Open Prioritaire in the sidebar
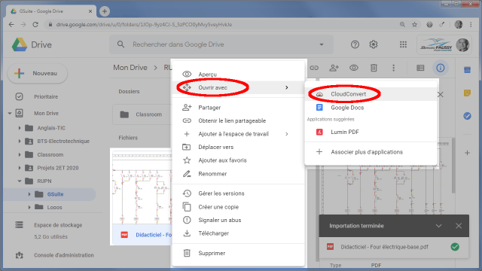Viewport: 482px width, 271px height. click(46, 97)
